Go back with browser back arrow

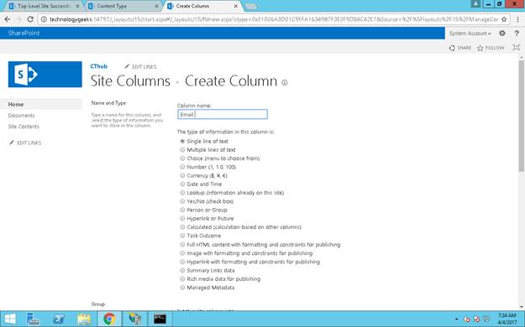click(x=8, y=19)
